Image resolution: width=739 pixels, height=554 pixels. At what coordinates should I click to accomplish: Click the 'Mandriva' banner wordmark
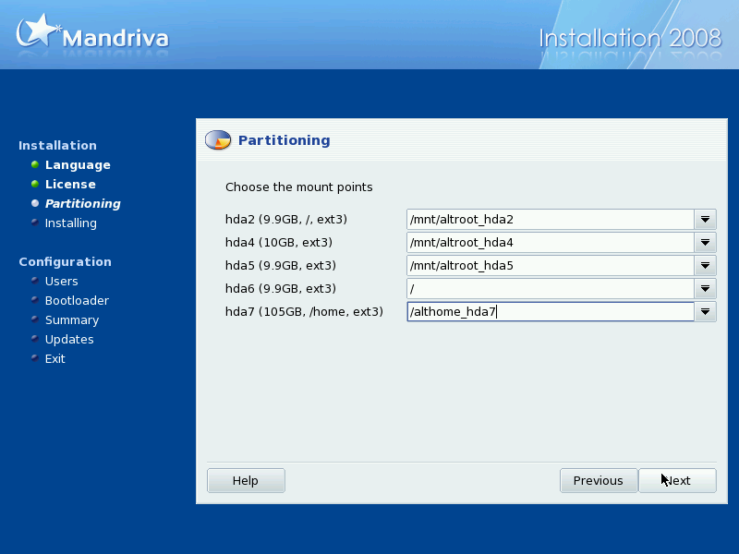pyautogui.click(x=115, y=38)
